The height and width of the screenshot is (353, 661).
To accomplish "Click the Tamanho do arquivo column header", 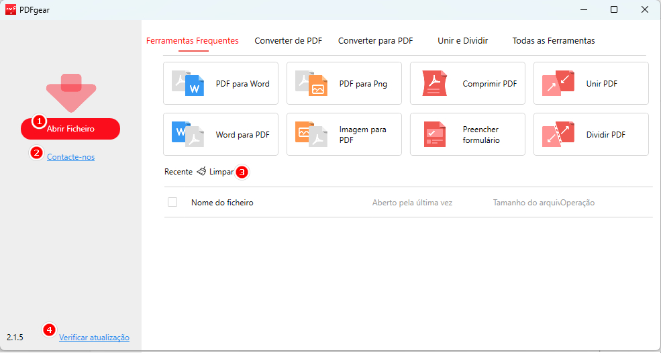I will point(527,203).
